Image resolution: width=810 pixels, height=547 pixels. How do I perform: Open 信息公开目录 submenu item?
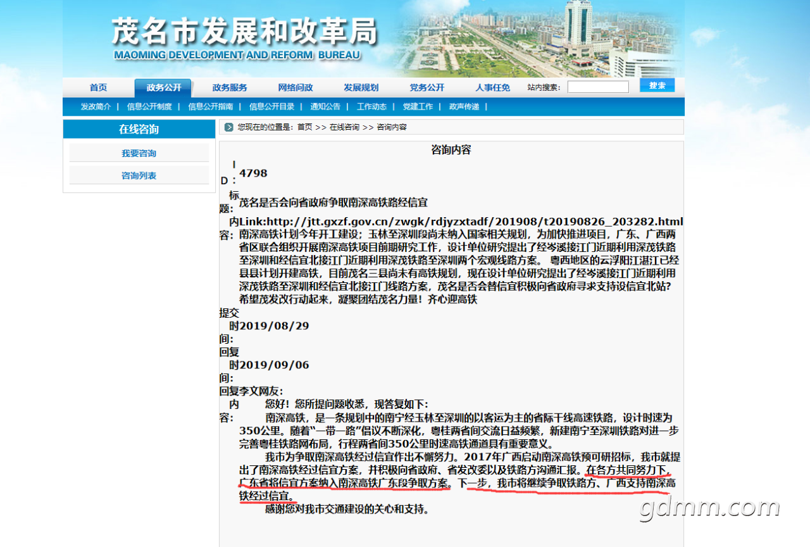click(x=271, y=107)
